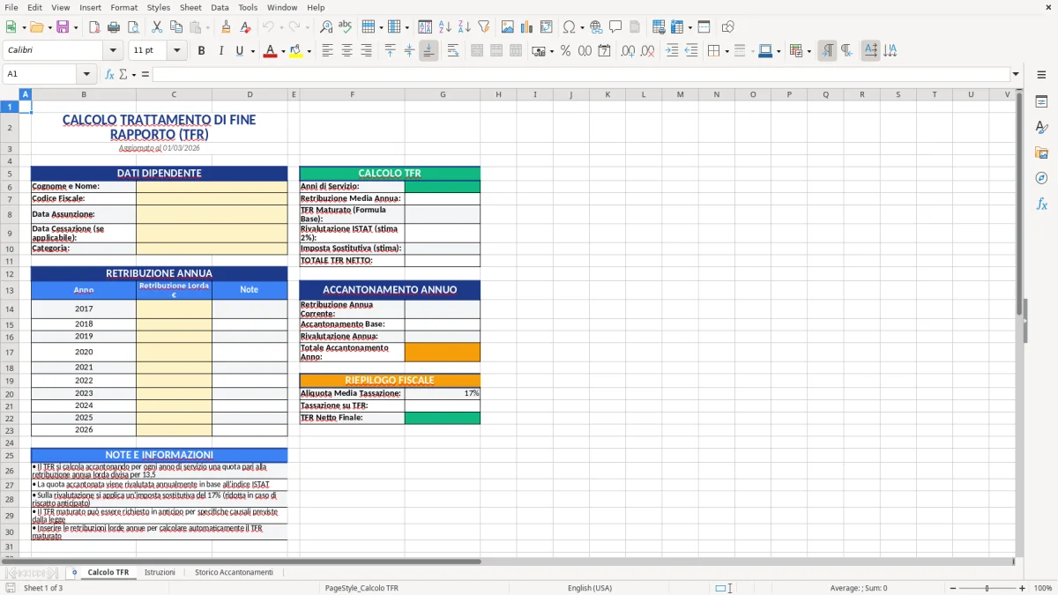Open the Function Wizard fx icon

(x=109, y=74)
